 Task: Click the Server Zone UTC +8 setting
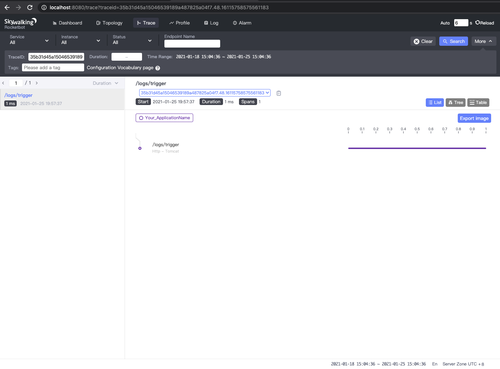(463, 364)
